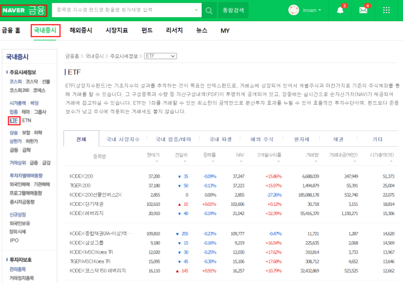
Task: Expand the imsam account dropdown
Action: 319,10
